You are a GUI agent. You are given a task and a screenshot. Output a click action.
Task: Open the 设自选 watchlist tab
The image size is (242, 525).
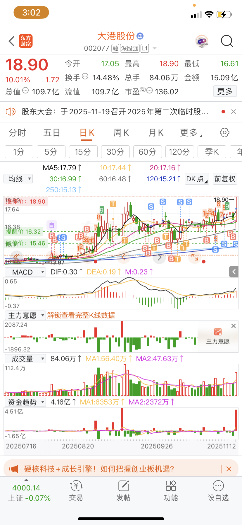(x=218, y=491)
